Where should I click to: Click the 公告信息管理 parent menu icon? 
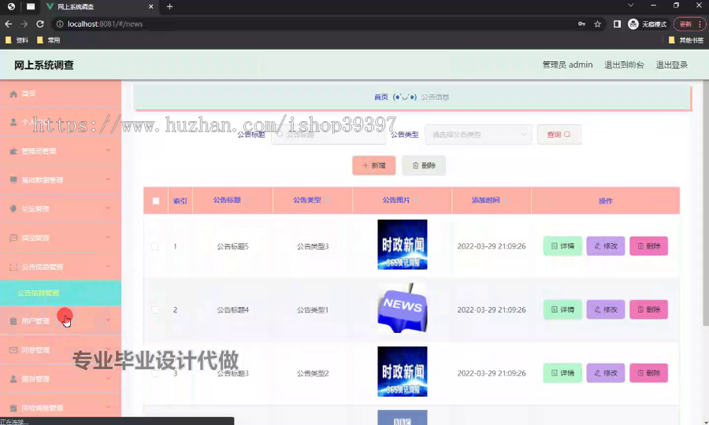click(x=13, y=267)
